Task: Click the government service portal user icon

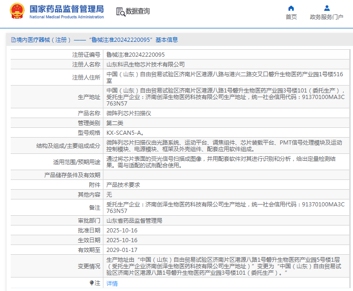Action: coord(326,8)
